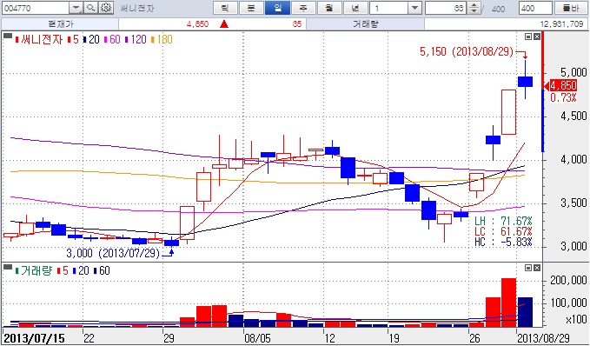Switch chart to 틱 (tick) period
590x346 pixels.
pos(225,8)
